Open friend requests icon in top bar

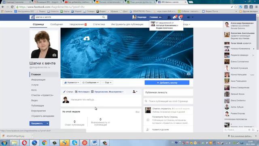(169, 17)
